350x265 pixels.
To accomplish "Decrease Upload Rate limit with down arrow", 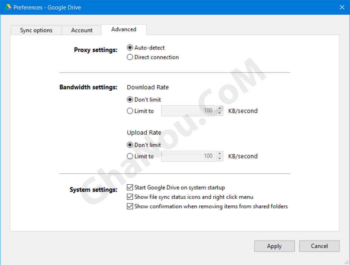I will point(220,159).
